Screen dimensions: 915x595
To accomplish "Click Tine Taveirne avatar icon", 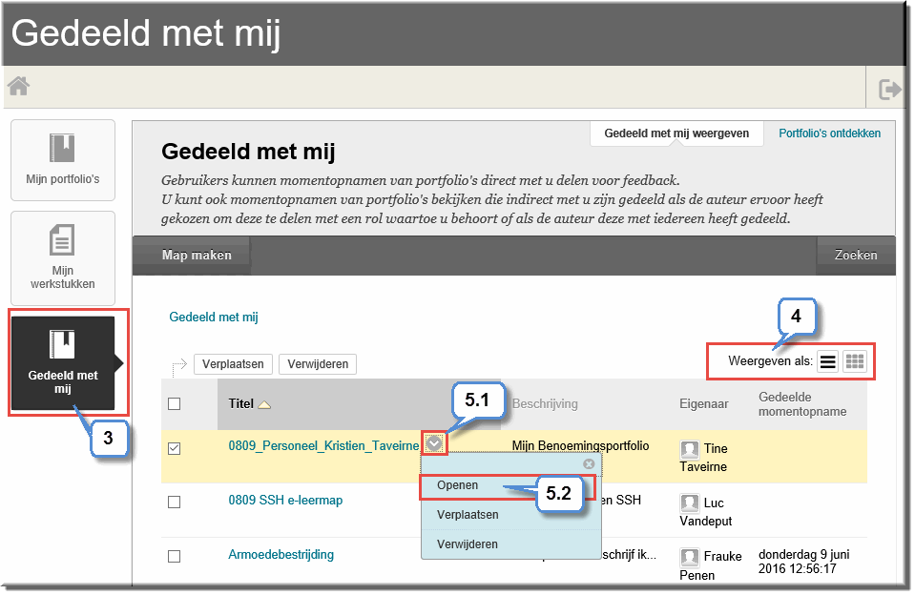I will click(690, 449).
